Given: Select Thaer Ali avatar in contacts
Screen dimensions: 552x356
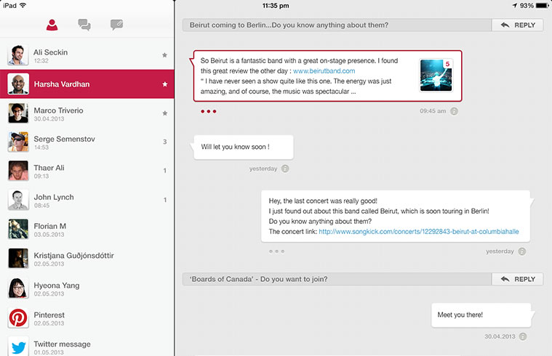Looking at the screenshot, I should [18, 171].
